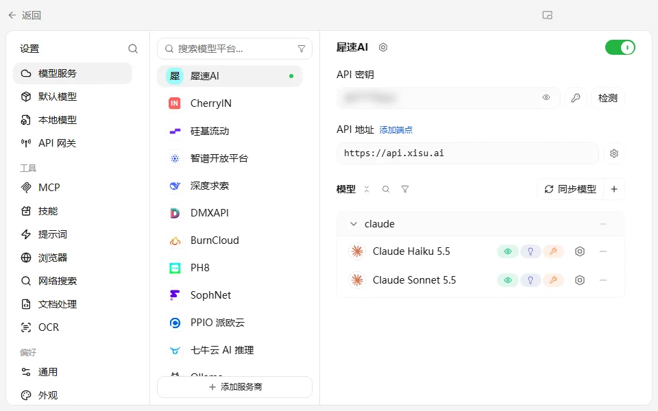
Task: Click Claude Haiku 5.5 tool wrench badge
Action: 553,251
